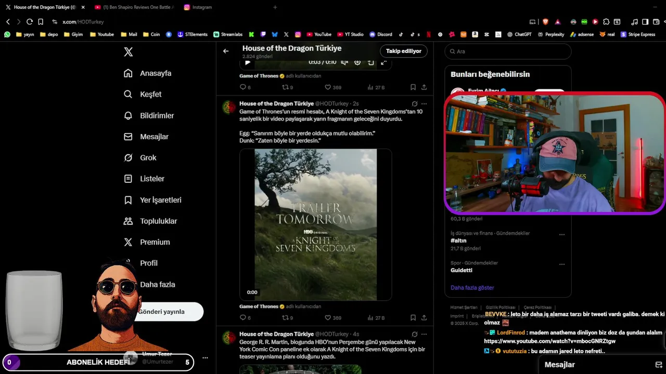Open Bildirimler notifications

coord(149,115)
